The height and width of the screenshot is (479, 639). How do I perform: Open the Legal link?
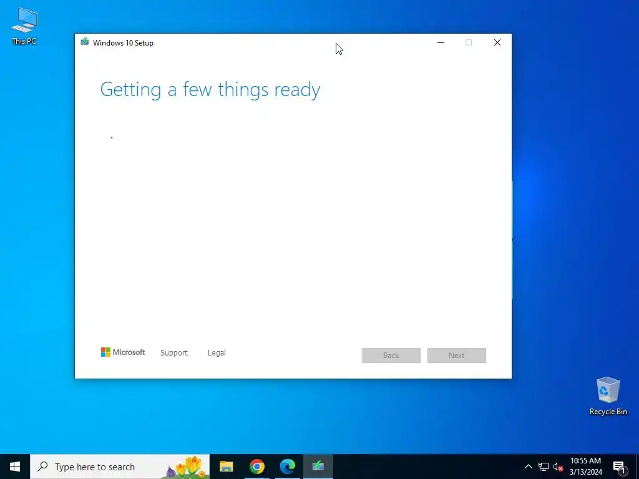pos(217,353)
